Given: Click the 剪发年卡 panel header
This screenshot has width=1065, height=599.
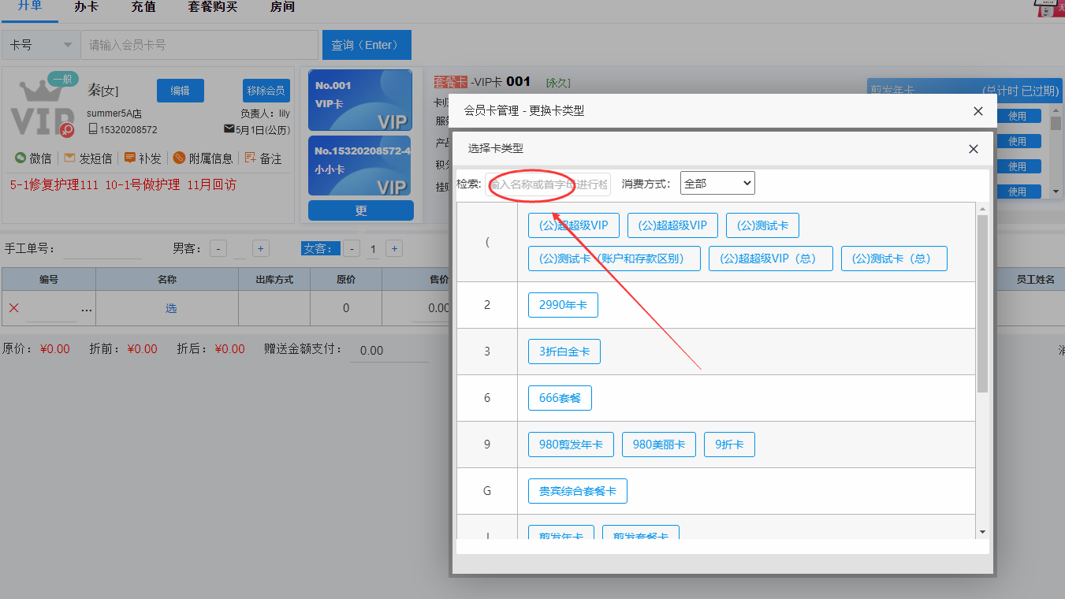Looking at the screenshot, I should point(964,91).
